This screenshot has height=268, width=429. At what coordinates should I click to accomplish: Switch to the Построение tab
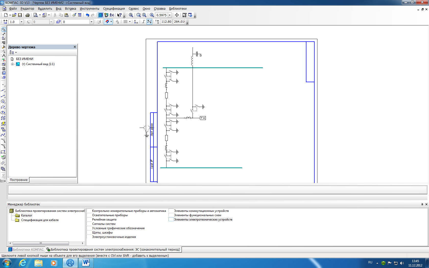pyautogui.click(x=19, y=180)
